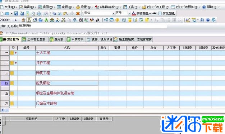The image size is (225, 134).
Task: Select the 门窗及木结构 row
Action: (112, 104)
